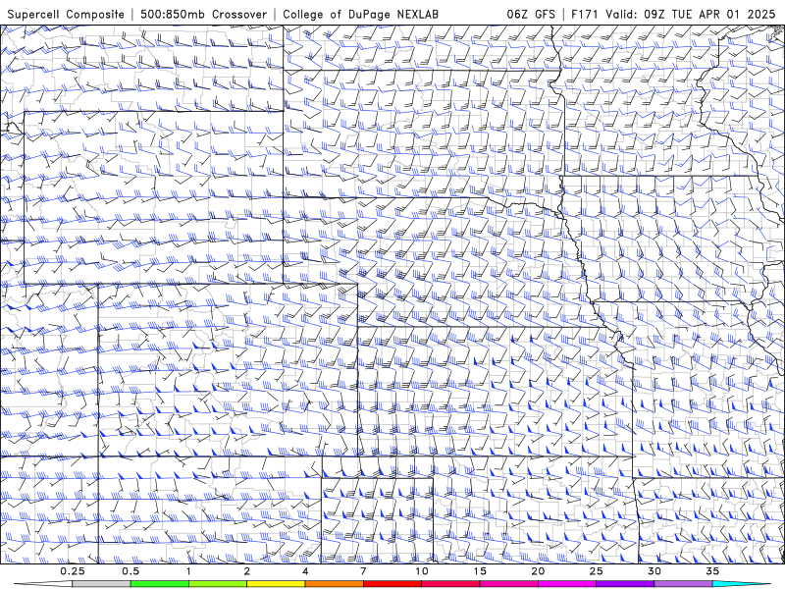The image size is (785, 589).
Task: Click the 'College of DuPage NEXLAB' label
Action: tap(360, 14)
